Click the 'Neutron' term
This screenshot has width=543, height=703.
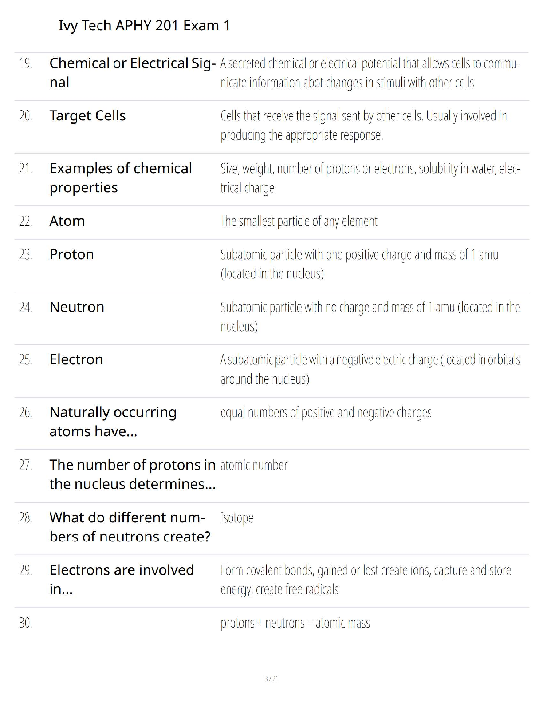[x=77, y=307]
